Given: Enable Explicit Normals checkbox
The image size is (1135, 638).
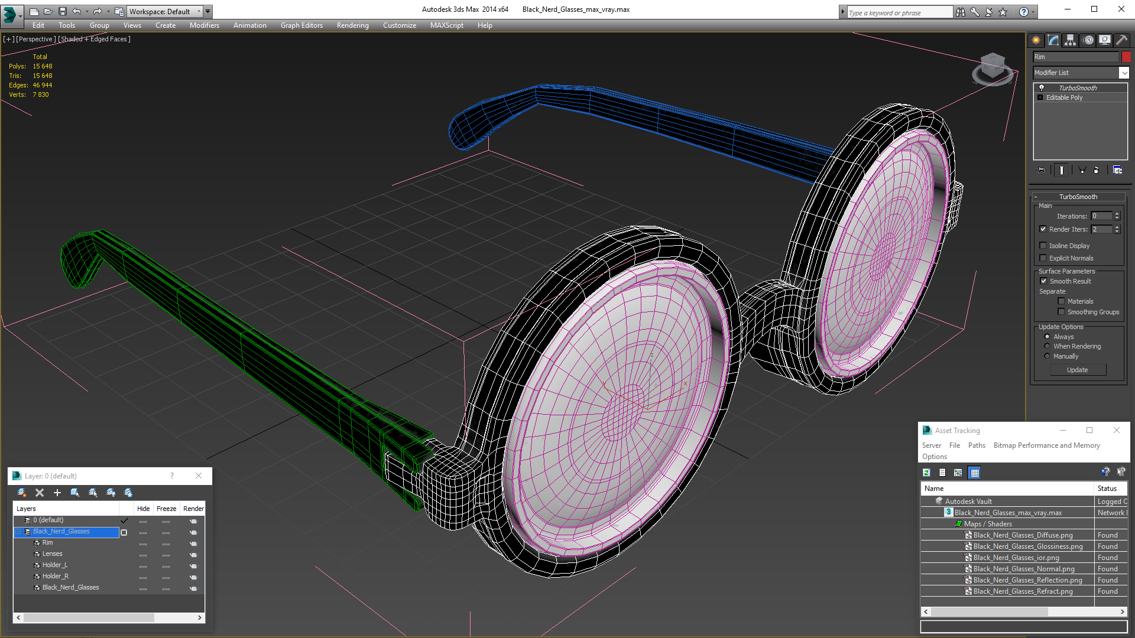Looking at the screenshot, I should coord(1043,258).
